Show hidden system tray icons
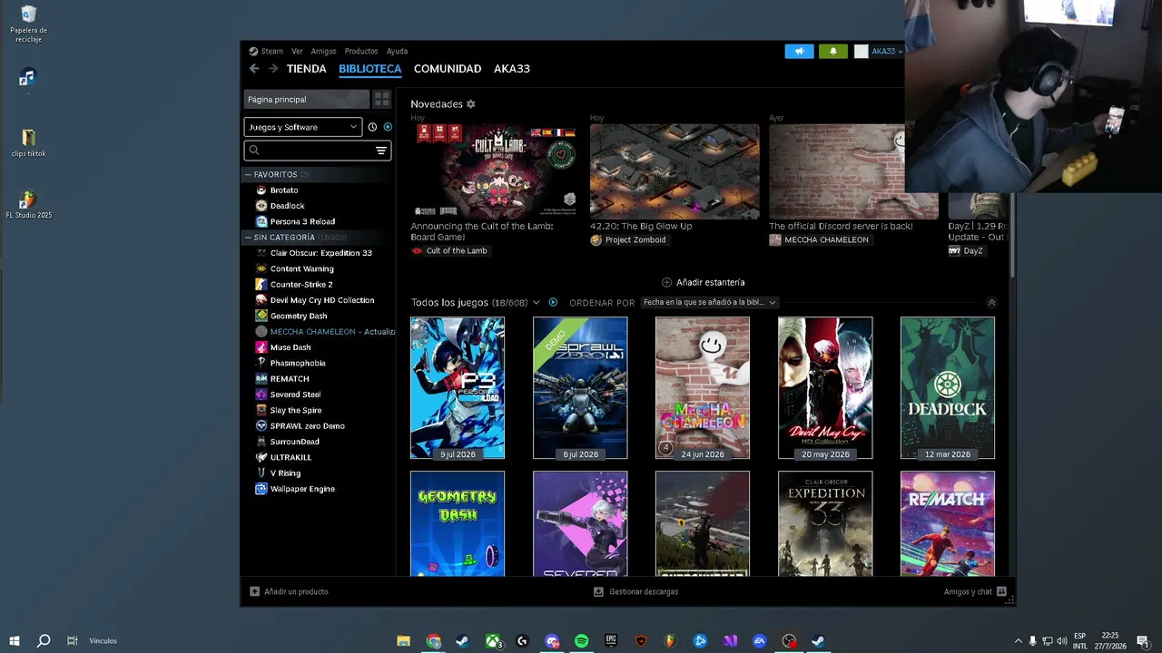Screen dimensions: 1162x653 [1018, 641]
